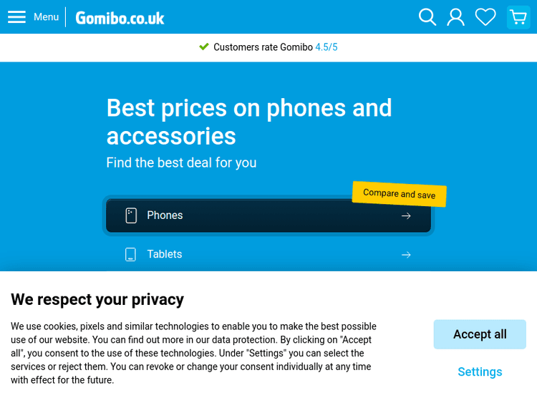Open the hamburger menu icon
Screen dimensions: 537x403
coord(16,17)
